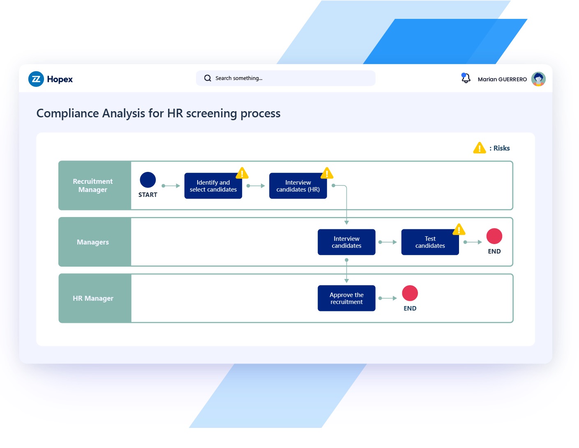Screen dimensions: 579x448
Task: Select the Identify and select candidates step
Action: pyautogui.click(x=213, y=186)
